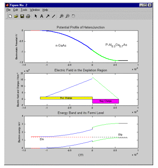This screenshot has width=158, height=168.
Task: Click the yellow Pos Charge rectangle
Action: click(x=66, y=98)
